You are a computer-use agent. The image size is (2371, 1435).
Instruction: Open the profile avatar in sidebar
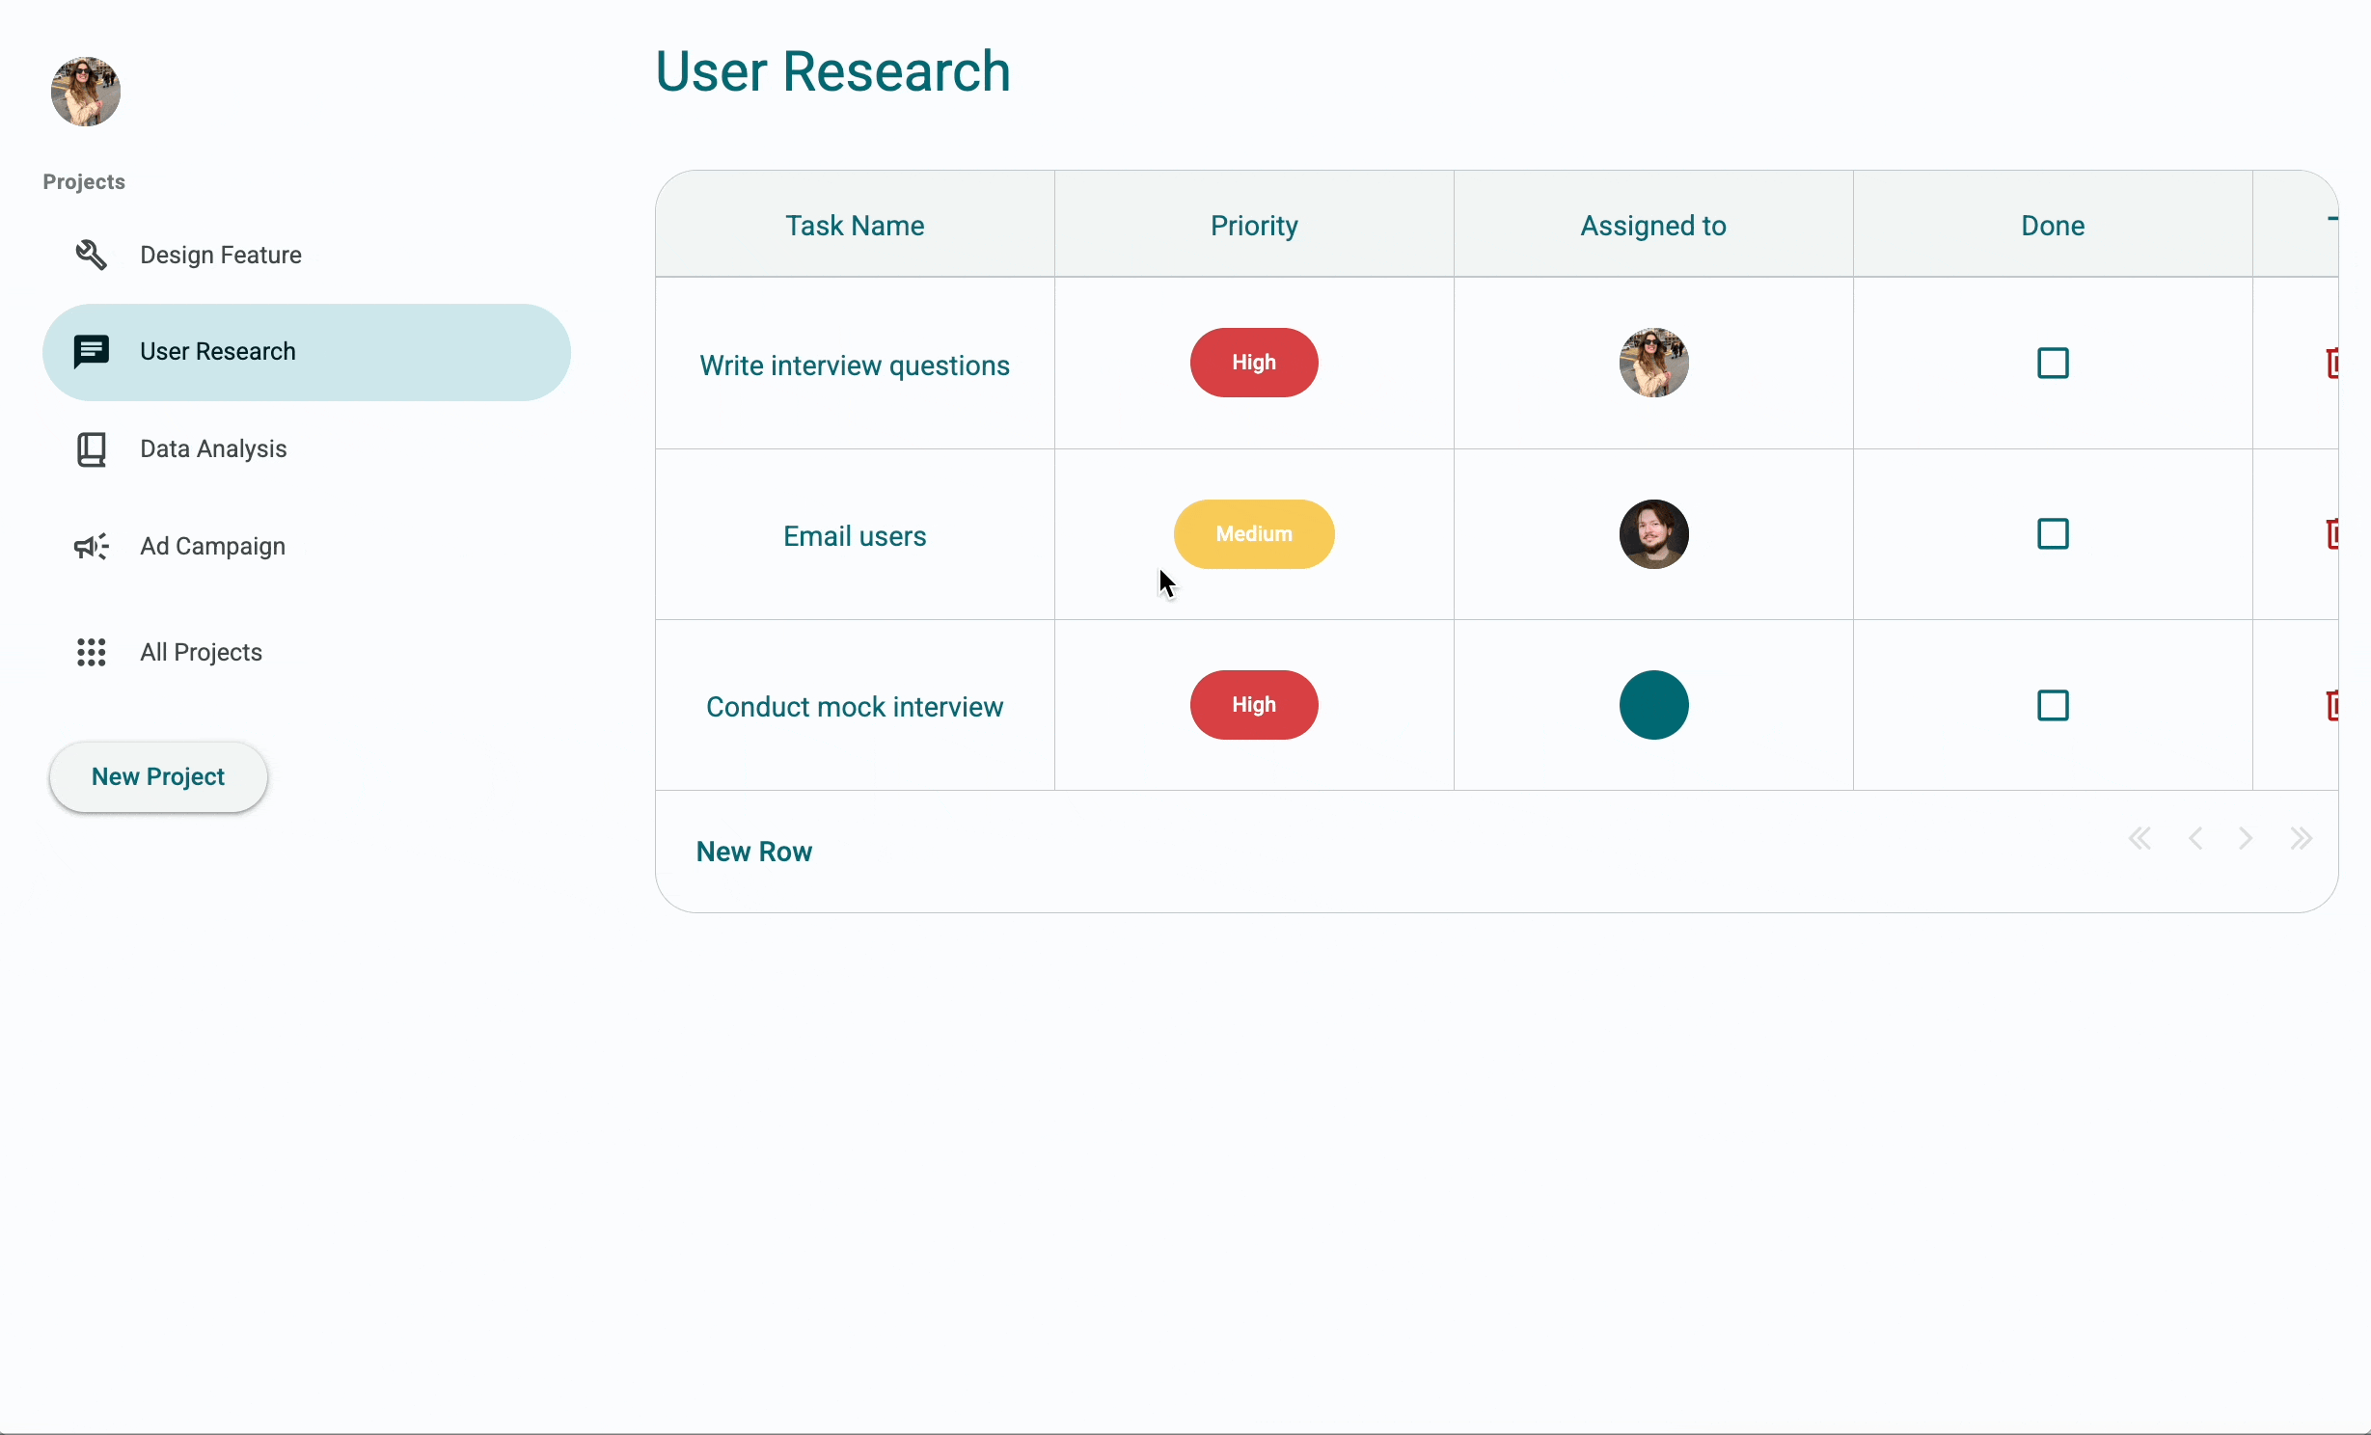[x=86, y=92]
